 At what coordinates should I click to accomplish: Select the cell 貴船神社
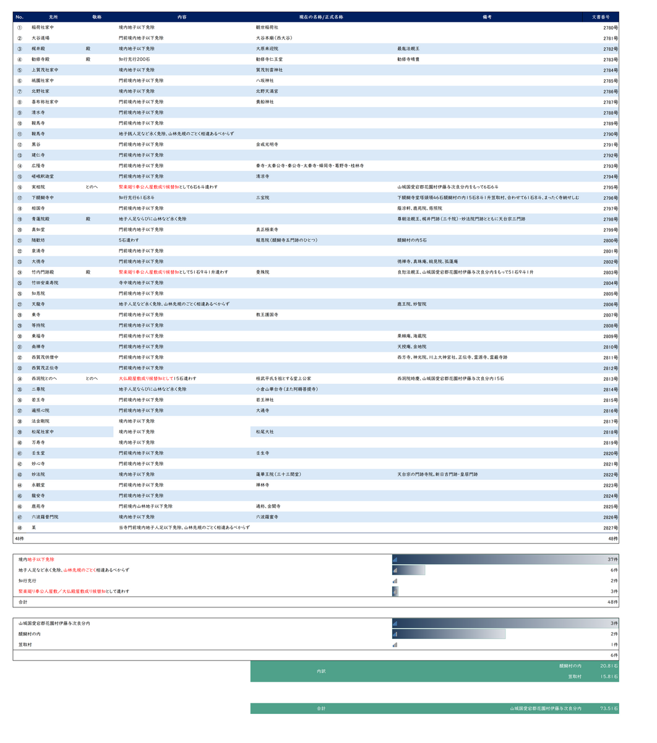click(x=265, y=102)
